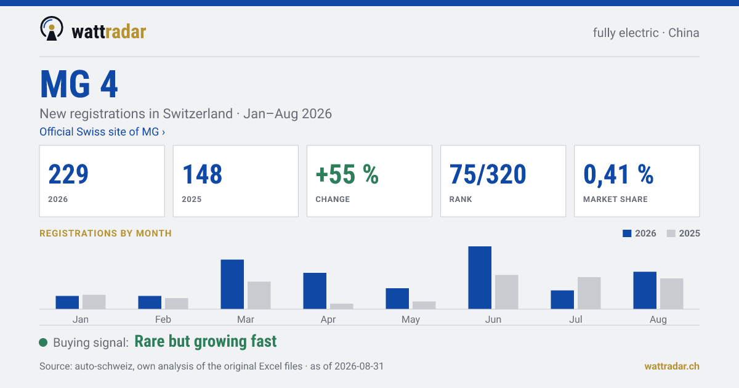
Task: Click the grey 2025 bar for May
Action: tap(424, 305)
